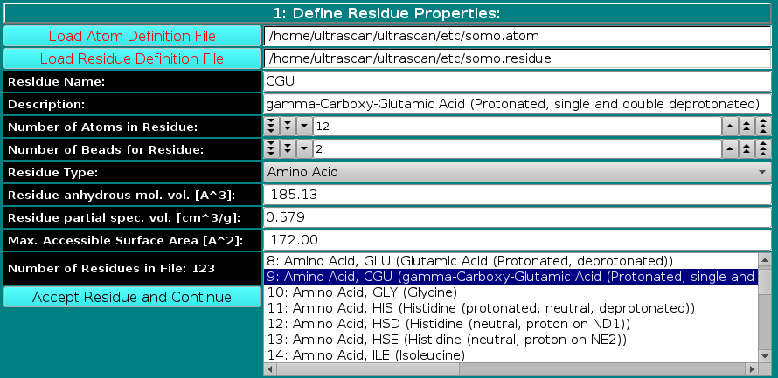Click residue list horizontal scrollbar left arrow
Image resolution: width=778 pixels, height=378 pixels.
[x=271, y=369]
